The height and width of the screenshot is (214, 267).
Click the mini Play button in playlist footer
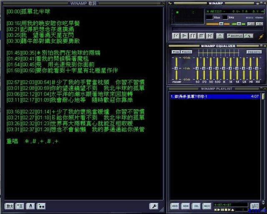[219, 210]
